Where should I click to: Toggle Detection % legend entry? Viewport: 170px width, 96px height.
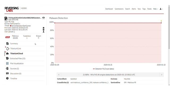(x=103, y=69)
